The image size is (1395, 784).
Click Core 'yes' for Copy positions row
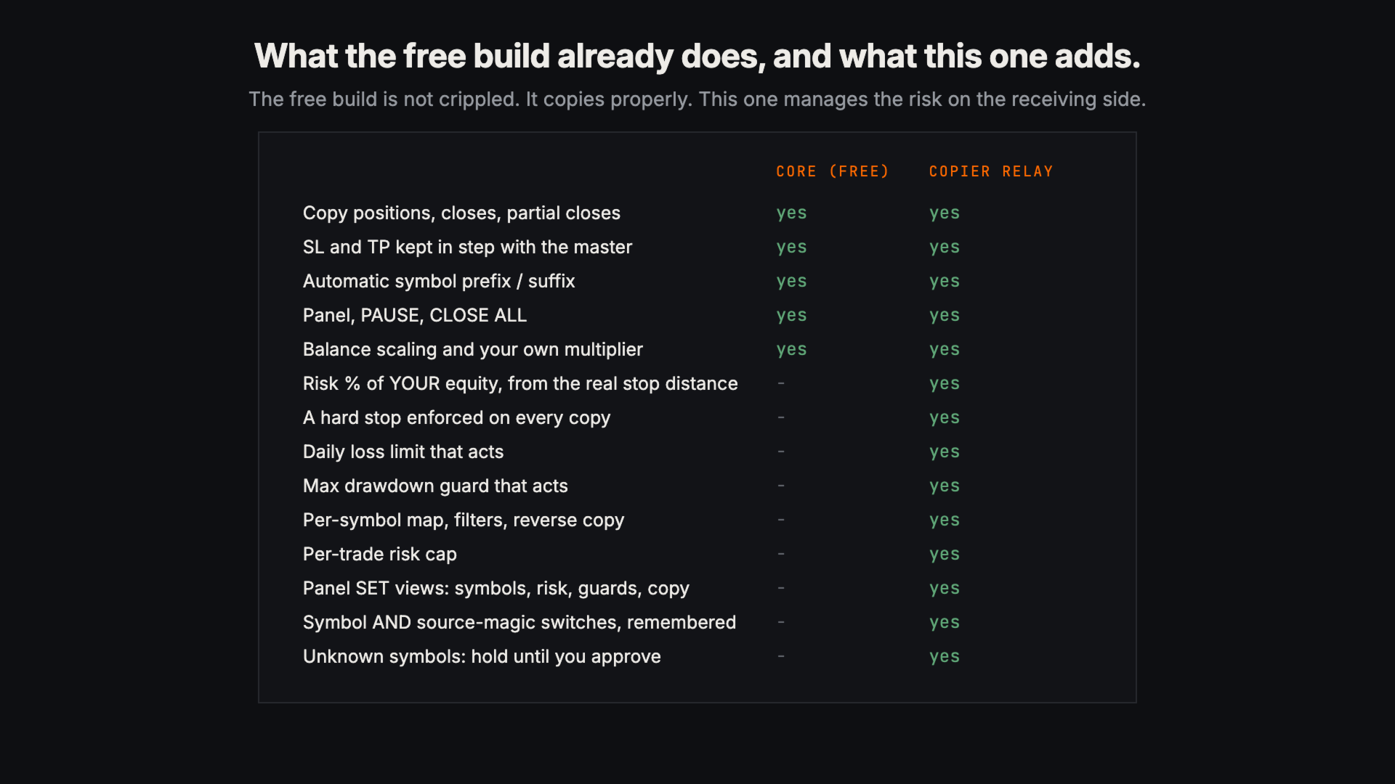point(791,213)
